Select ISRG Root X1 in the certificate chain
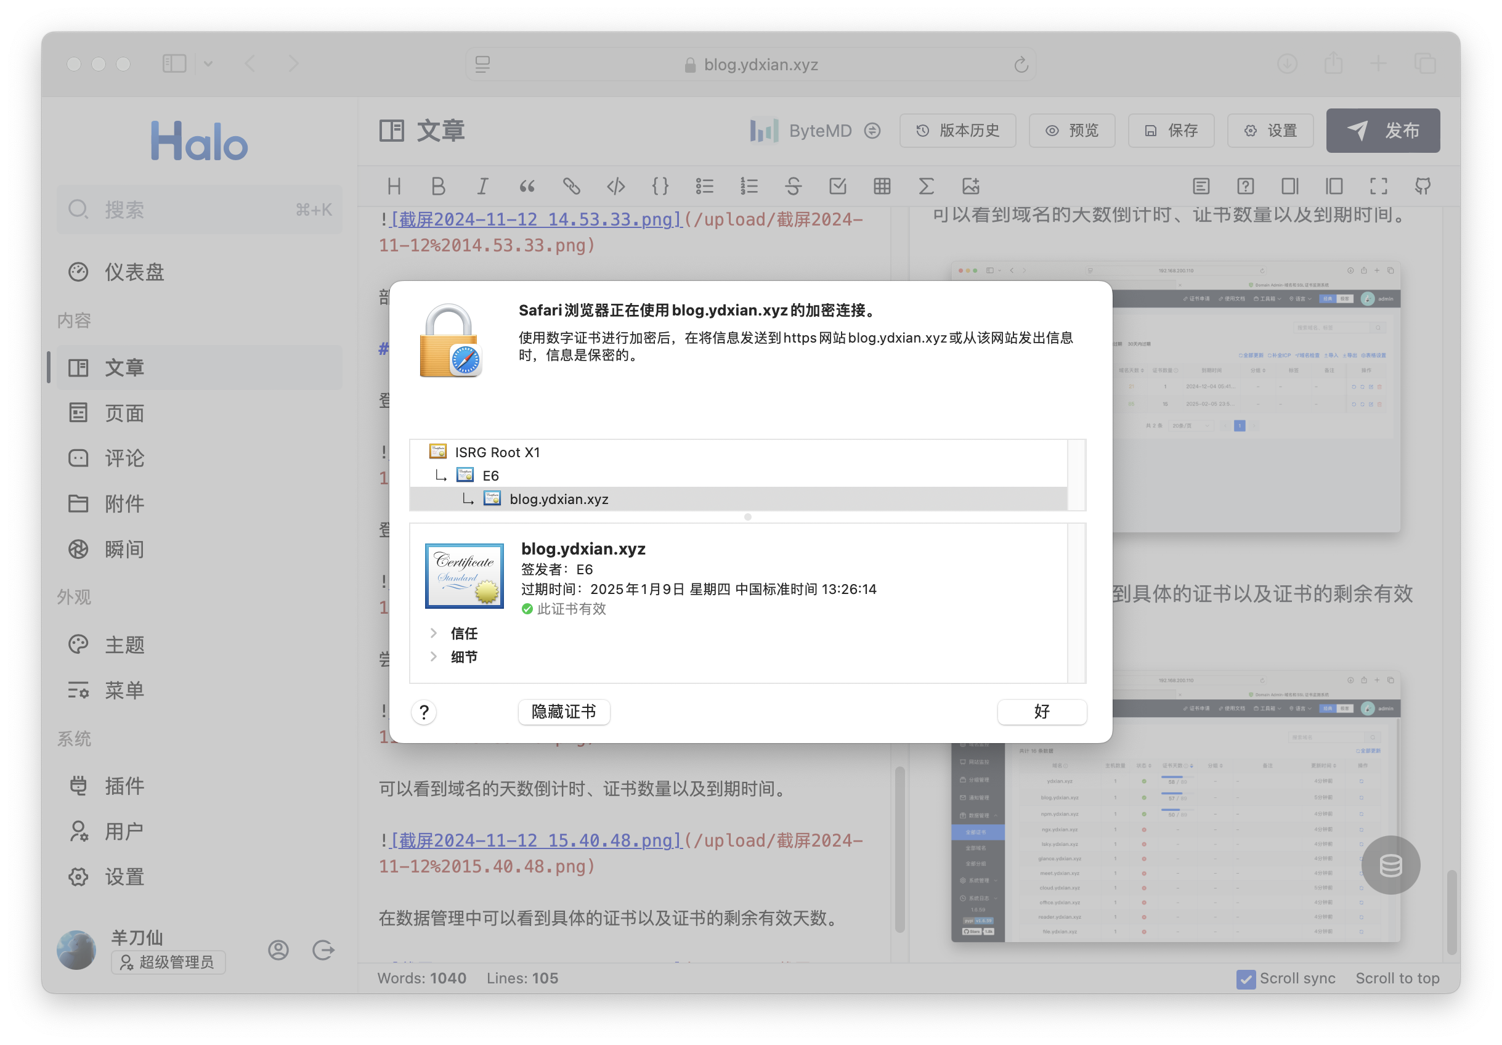Image resolution: width=1502 pixels, height=1045 pixels. coord(738,452)
